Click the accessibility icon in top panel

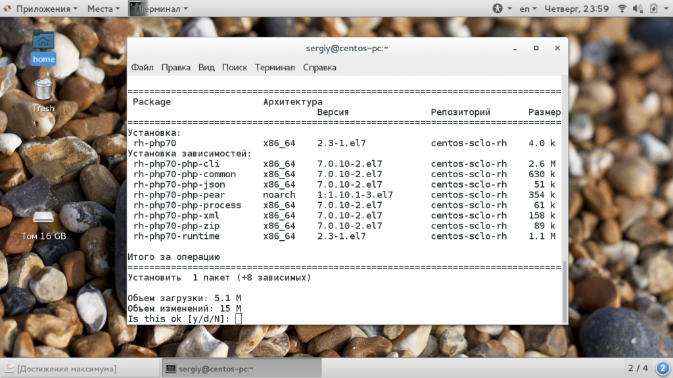pos(498,9)
